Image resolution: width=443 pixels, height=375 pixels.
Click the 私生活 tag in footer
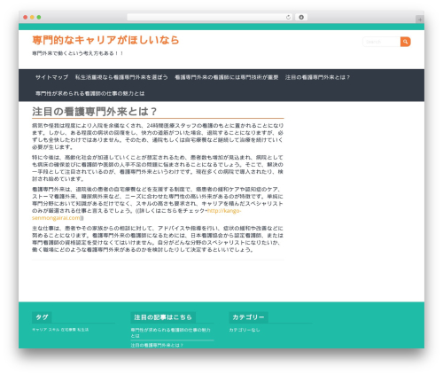82,330
